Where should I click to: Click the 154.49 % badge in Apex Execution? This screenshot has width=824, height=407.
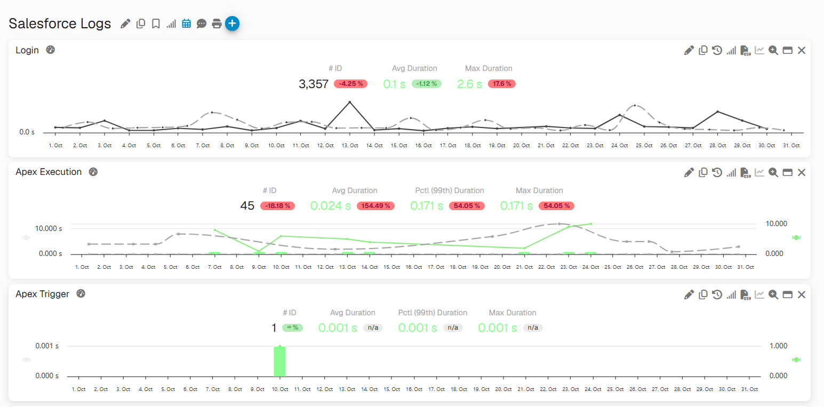coord(375,206)
